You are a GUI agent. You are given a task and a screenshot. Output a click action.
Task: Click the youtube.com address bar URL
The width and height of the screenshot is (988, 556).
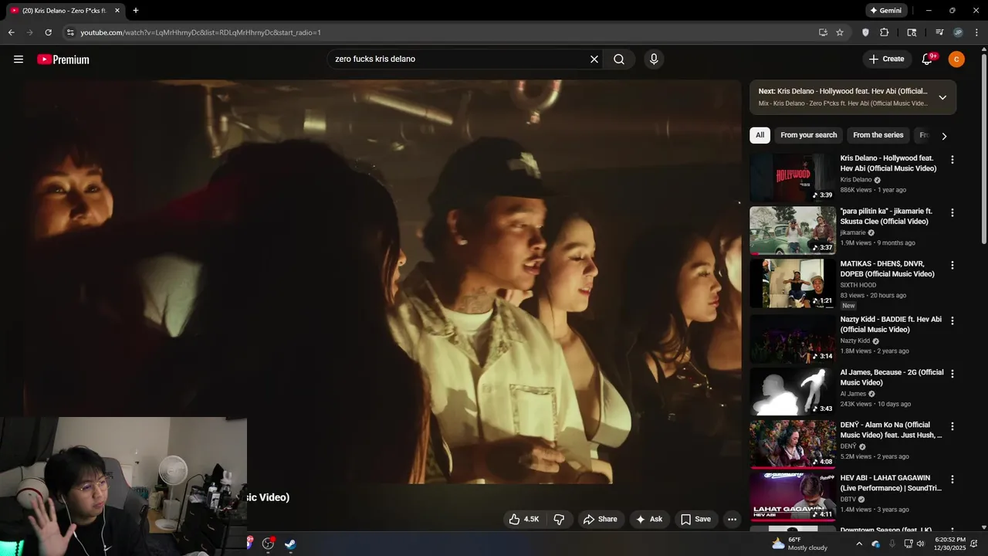click(x=201, y=32)
